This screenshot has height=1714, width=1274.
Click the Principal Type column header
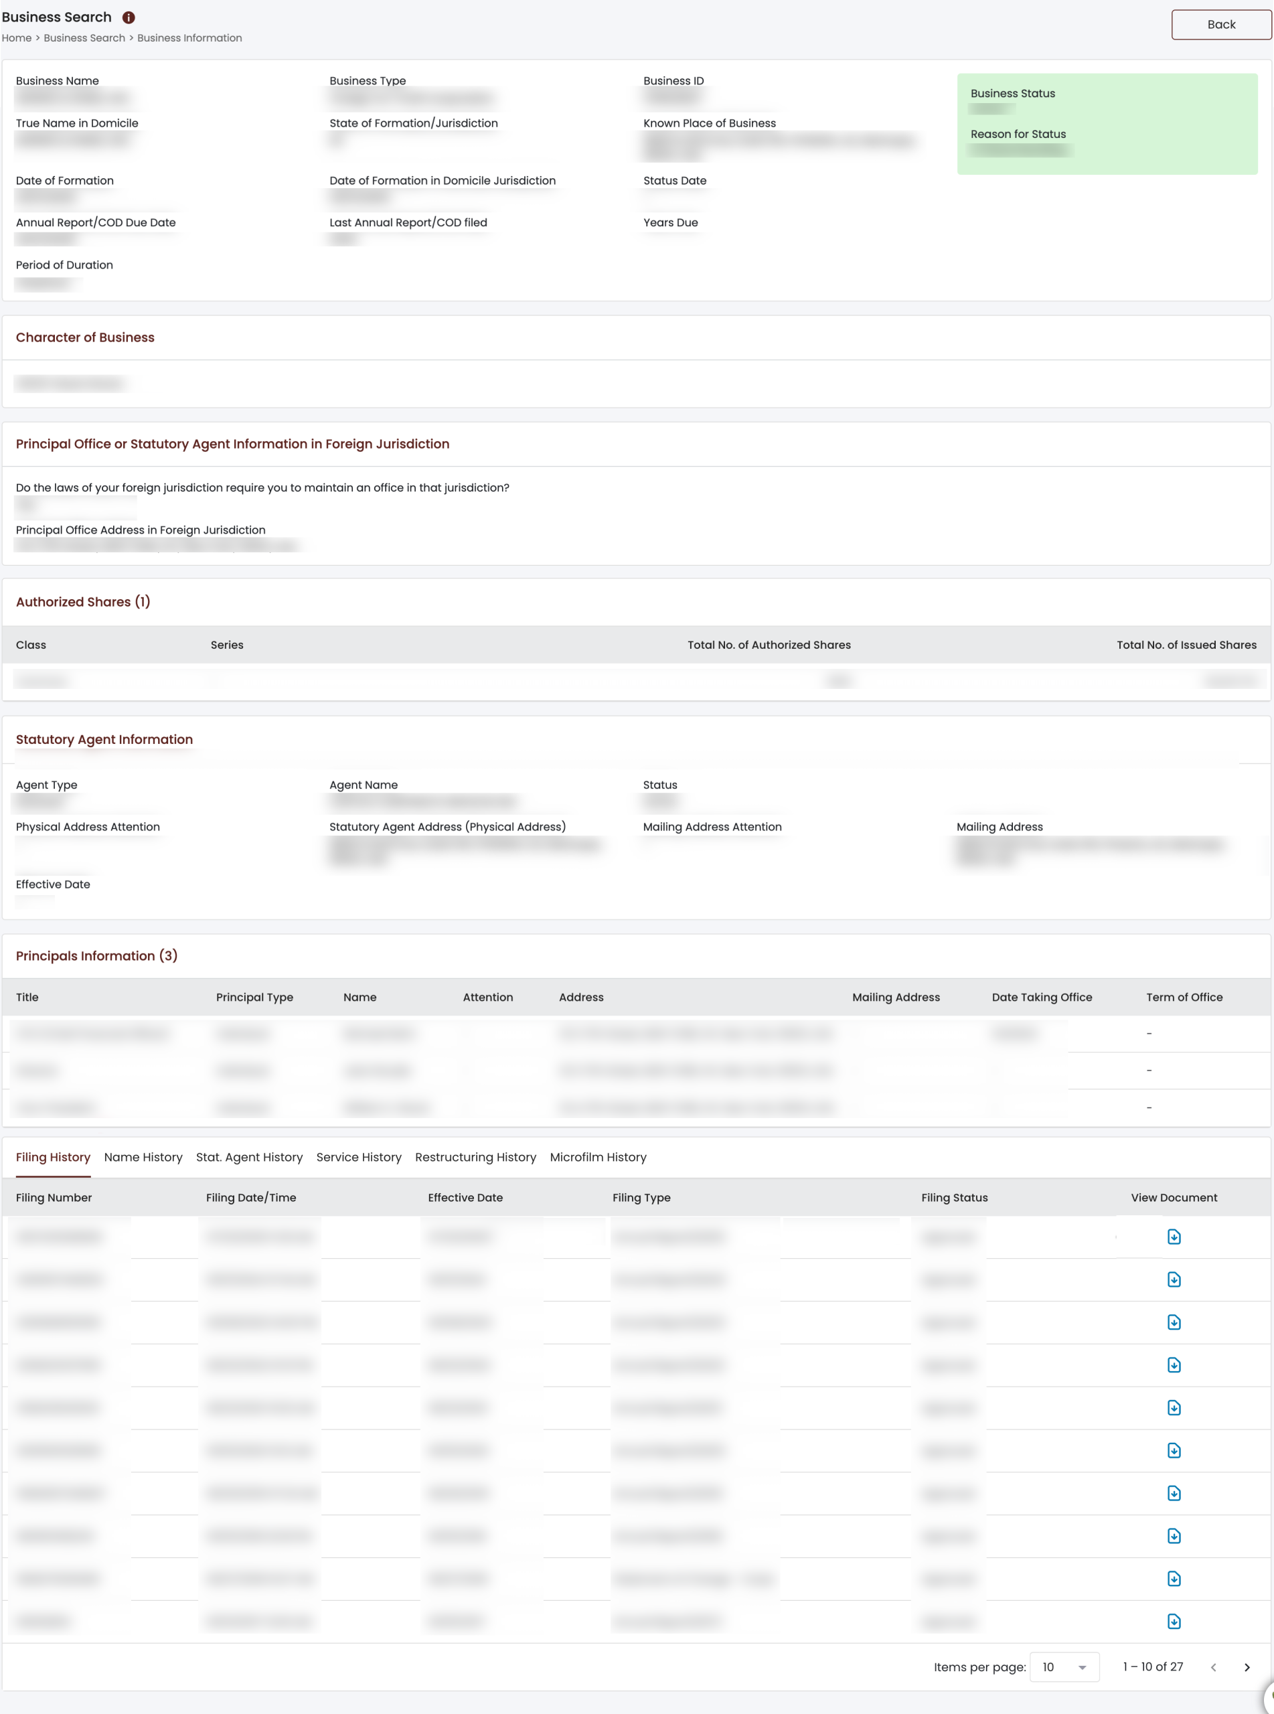click(x=254, y=997)
